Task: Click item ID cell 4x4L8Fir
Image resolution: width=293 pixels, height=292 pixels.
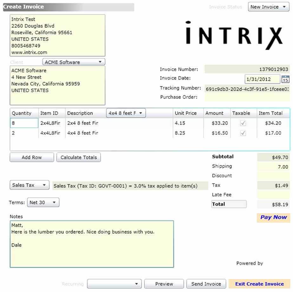Action: pyautogui.click(x=52, y=133)
